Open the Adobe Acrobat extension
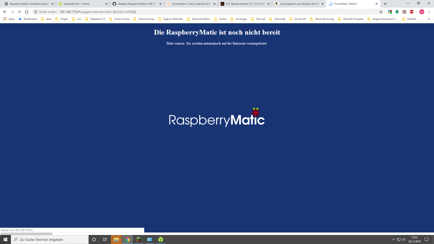Screen dimensions: 434x244 [403, 12]
